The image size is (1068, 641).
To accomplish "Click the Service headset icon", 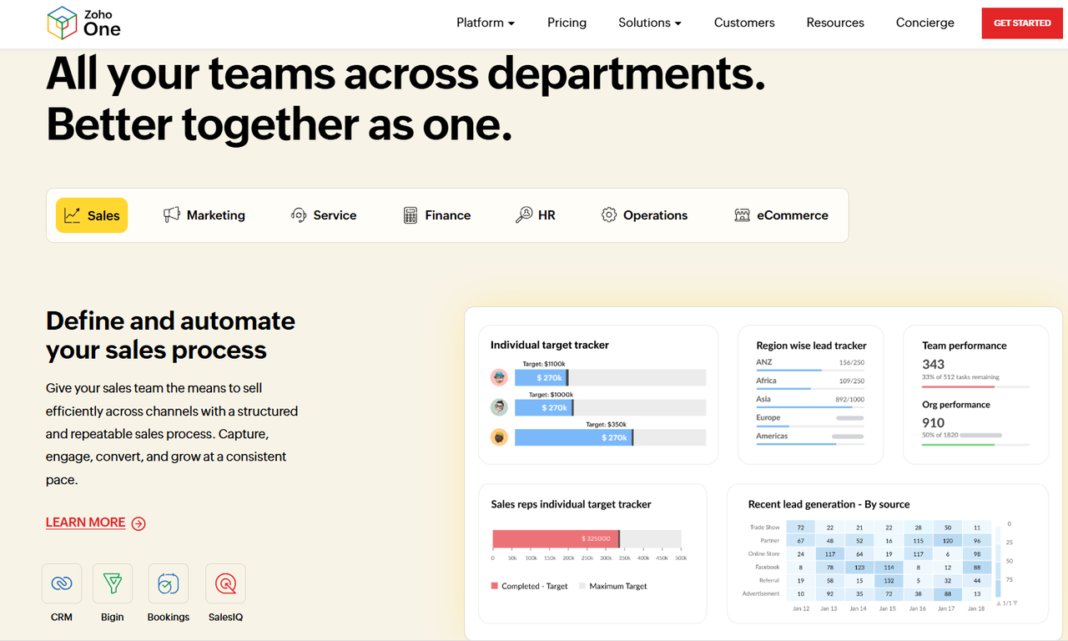I will tap(299, 215).
